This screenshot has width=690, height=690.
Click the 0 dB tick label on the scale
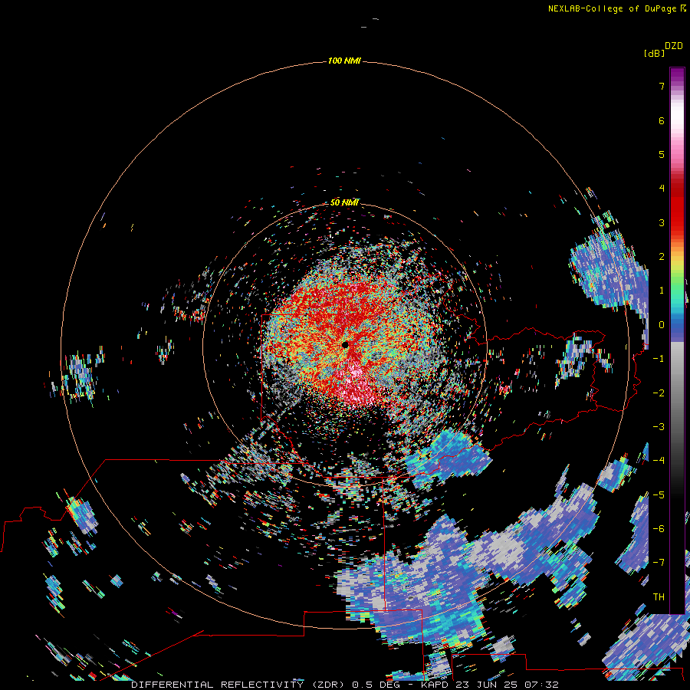tap(662, 325)
